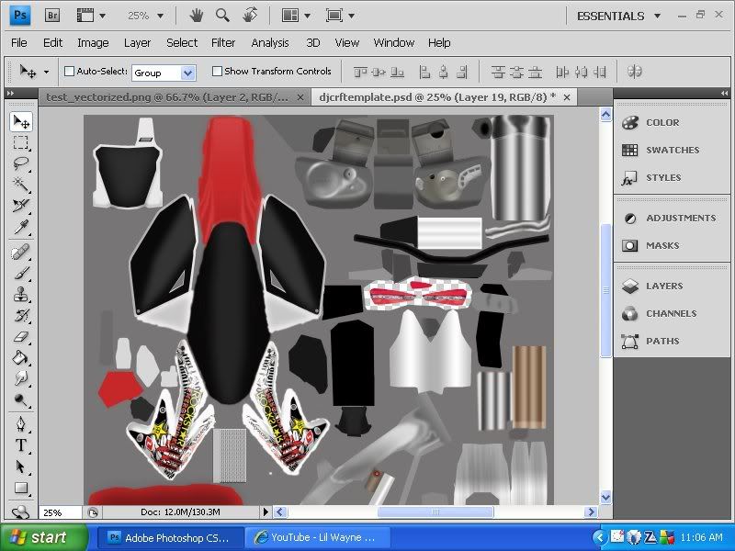The width and height of the screenshot is (735, 551).
Task: Select the Rectangle shape tool
Action: 21,488
